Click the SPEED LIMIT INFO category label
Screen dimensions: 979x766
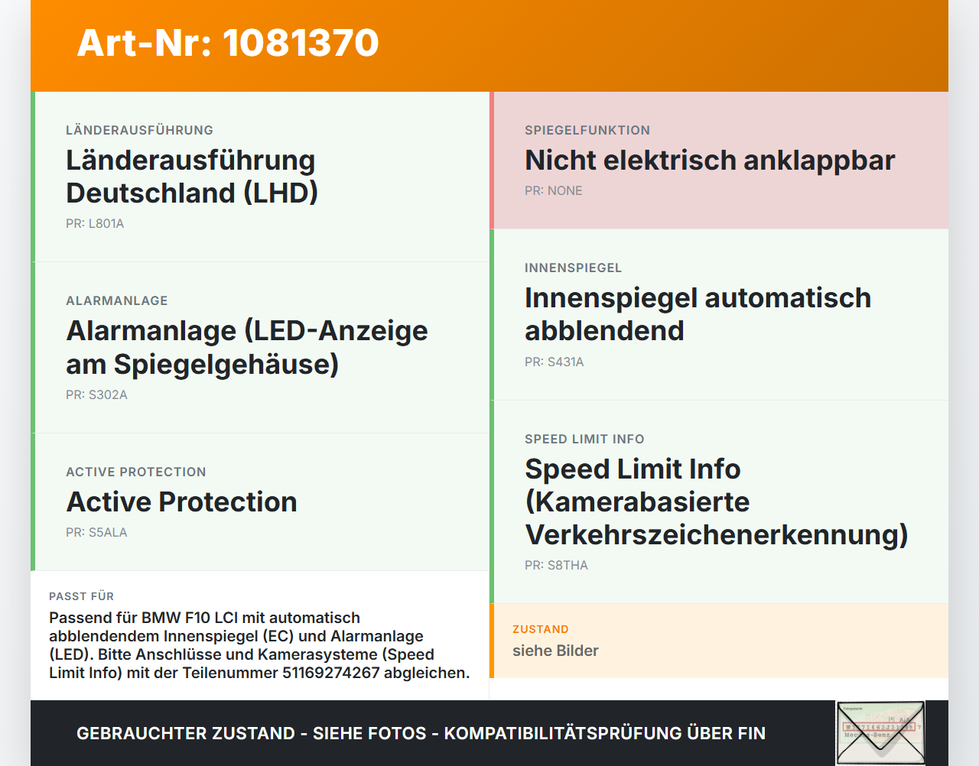(584, 440)
